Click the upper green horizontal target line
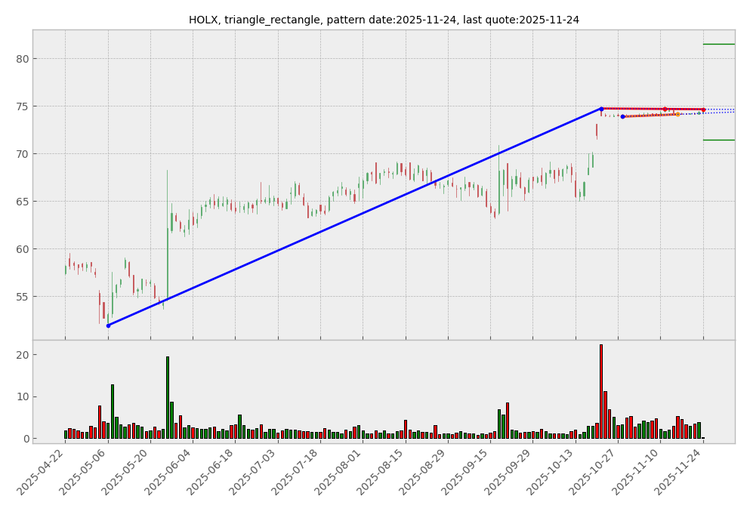 (718, 45)
